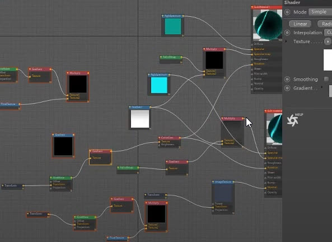Toggle the Mode animation circle in Shader panel
The height and width of the screenshot is (242, 332).
click(287, 12)
